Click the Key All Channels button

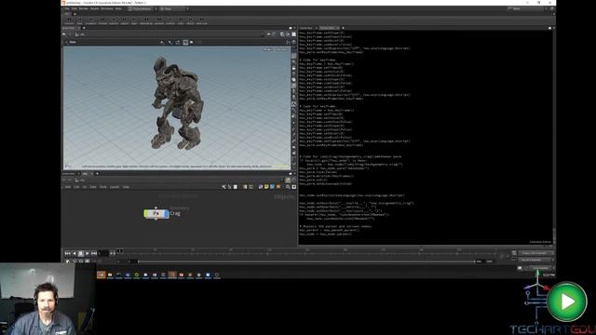pos(536,260)
